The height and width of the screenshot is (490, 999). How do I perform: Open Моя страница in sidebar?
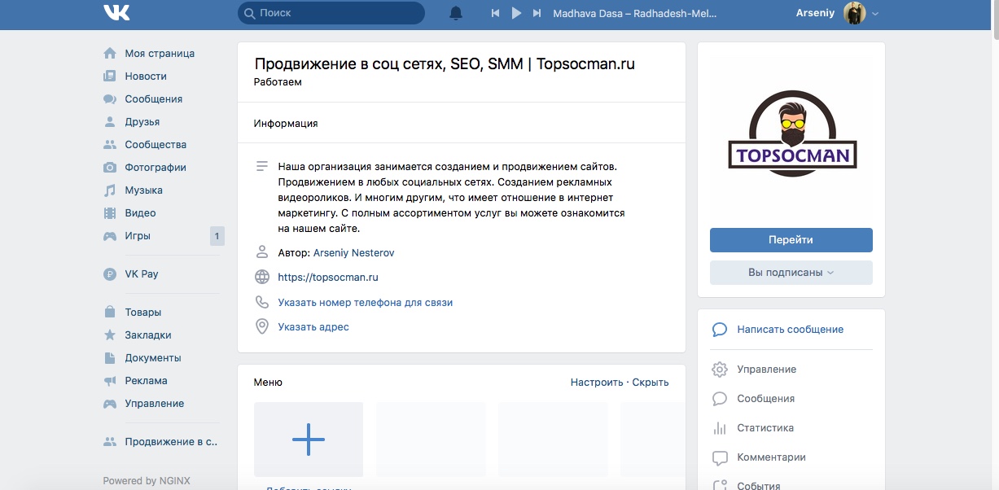(x=160, y=53)
